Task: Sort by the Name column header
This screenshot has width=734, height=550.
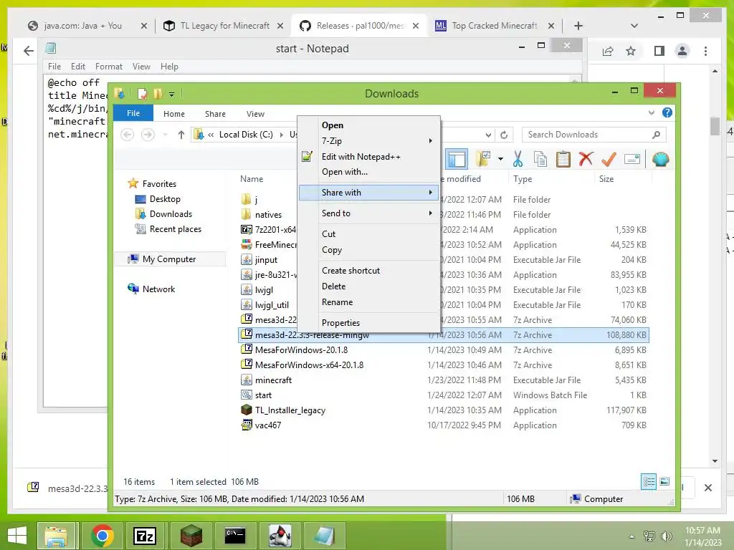Action: click(x=252, y=178)
